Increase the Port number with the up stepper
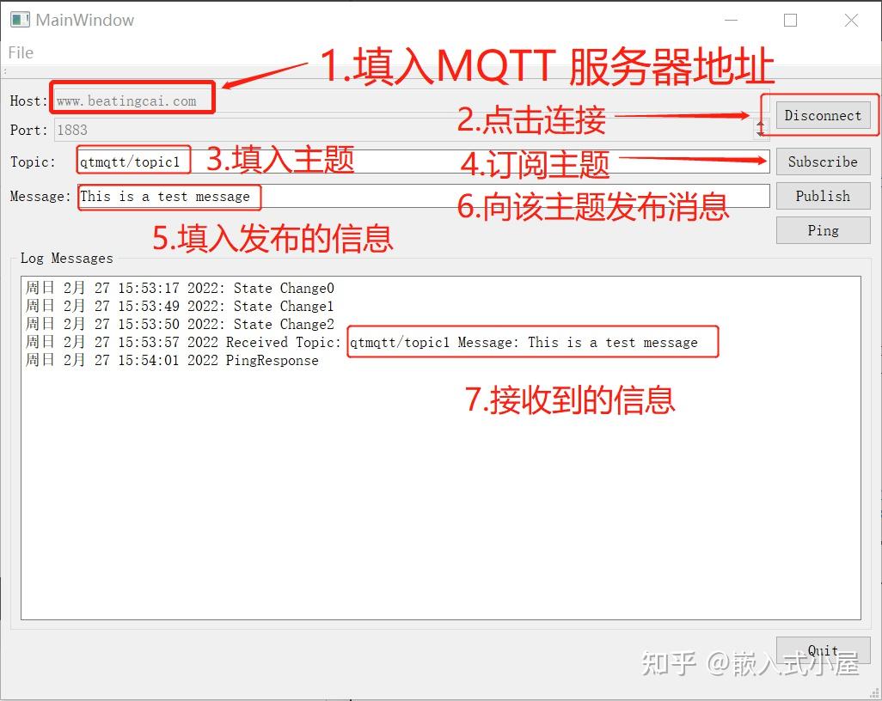882x701 pixels. point(760,125)
